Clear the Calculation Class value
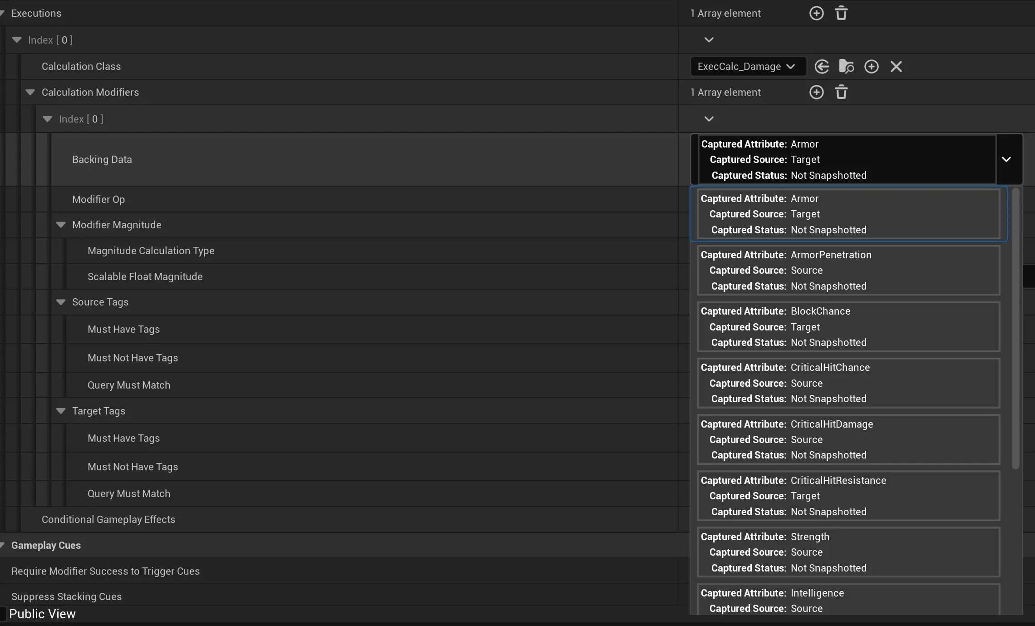This screenshot has height=626, width=1035. pos(896,67)
